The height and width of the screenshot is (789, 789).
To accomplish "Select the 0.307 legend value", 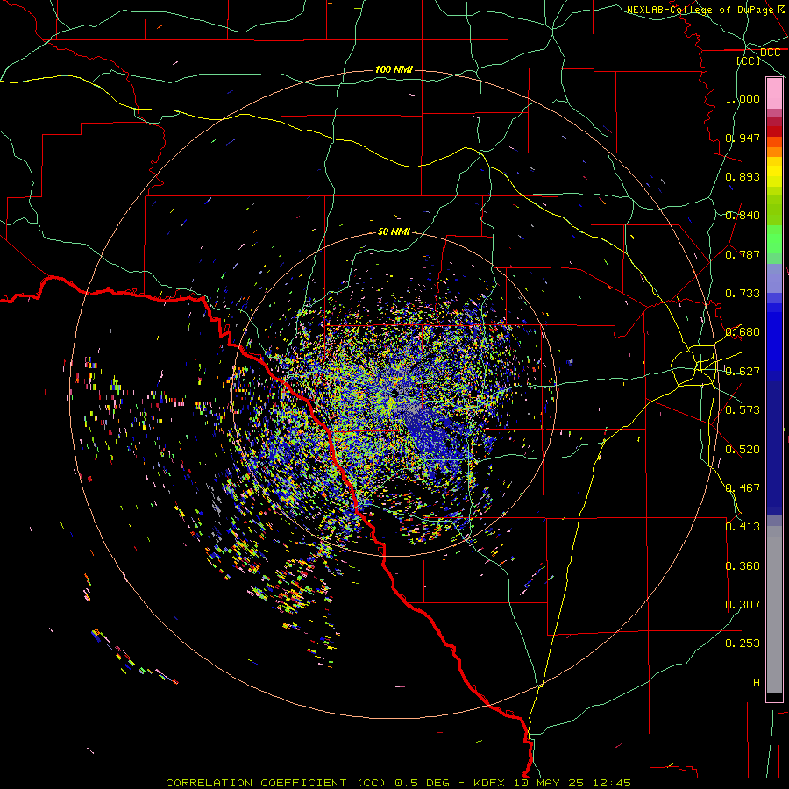I will 743,605.
